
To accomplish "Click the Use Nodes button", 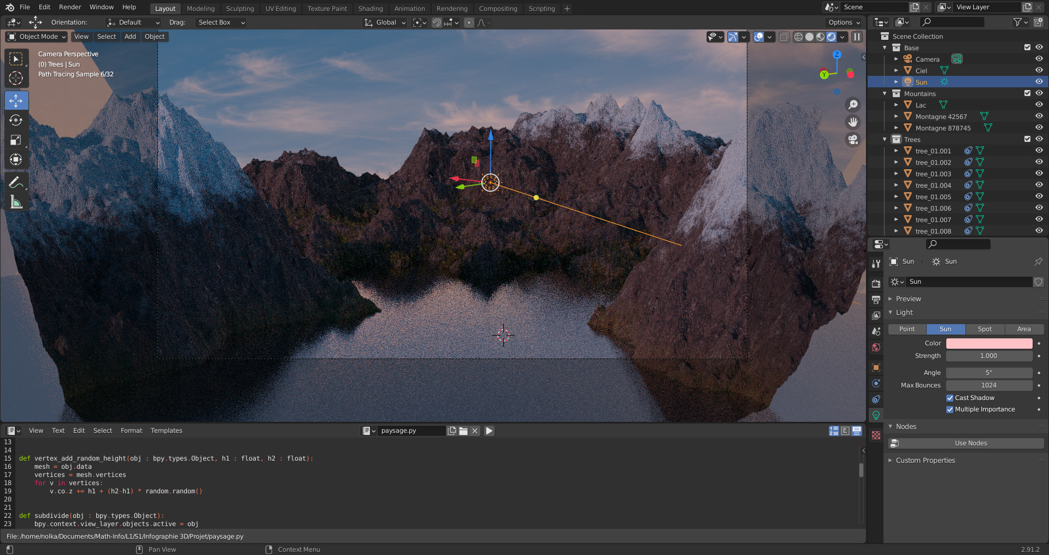I will click(970, 443).
